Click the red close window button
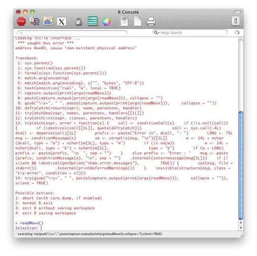 click(19, 12)
